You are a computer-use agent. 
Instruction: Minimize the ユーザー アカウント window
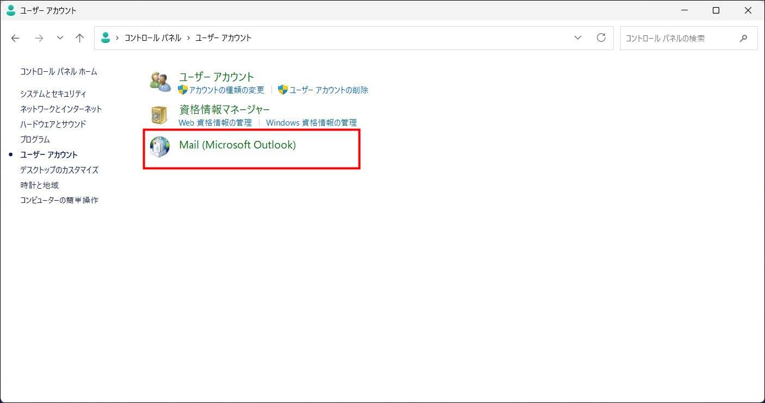click(x=684, y=10)
